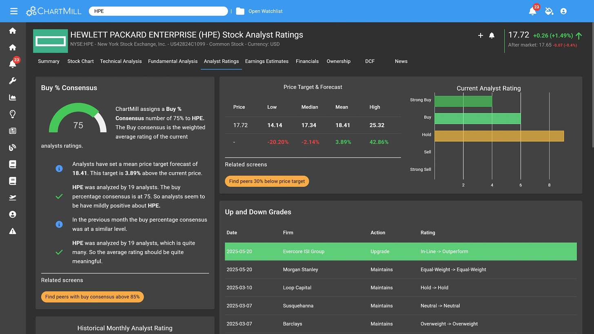Focus the HPE ticker search field
Screen dimensions: 594x334
(158, 11)
